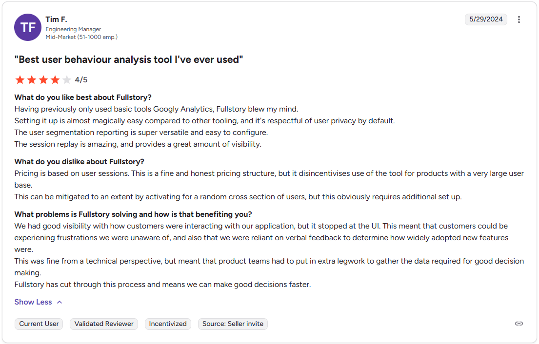The width and height of the screenshot is (539, 344).
Task: Collapse the review with Show Less
Action: pos(33,302)
